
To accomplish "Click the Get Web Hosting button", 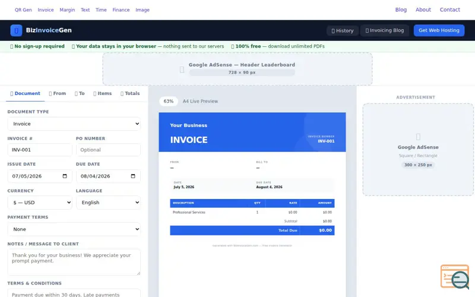I will pos(439,30).
